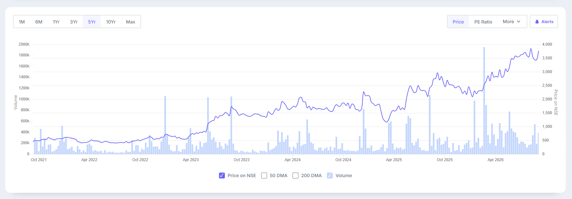Show the Max time range
This screenshot has height=199, width=572.
coord(131,22)
